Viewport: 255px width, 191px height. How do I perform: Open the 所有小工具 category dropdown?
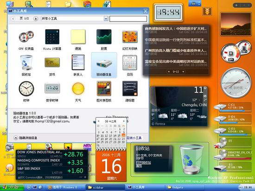(106, 19)
